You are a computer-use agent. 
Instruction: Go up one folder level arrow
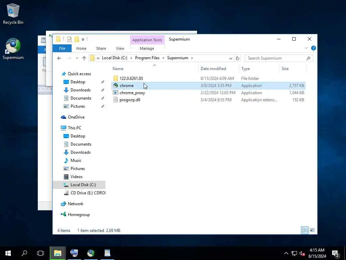pos(84,58)
